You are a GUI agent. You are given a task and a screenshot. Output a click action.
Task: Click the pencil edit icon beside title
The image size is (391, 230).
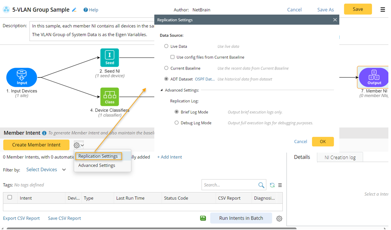click(x=74, y=10)
